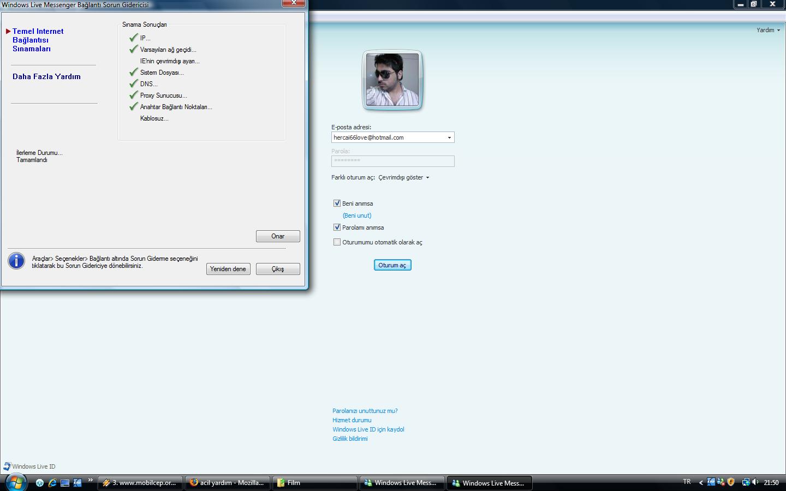
Task: Open the Çevrimdışı göster status dropdown
Action: pos(404,177)
